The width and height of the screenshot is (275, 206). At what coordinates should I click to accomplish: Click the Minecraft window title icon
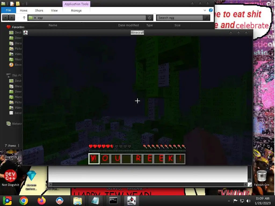26,32
